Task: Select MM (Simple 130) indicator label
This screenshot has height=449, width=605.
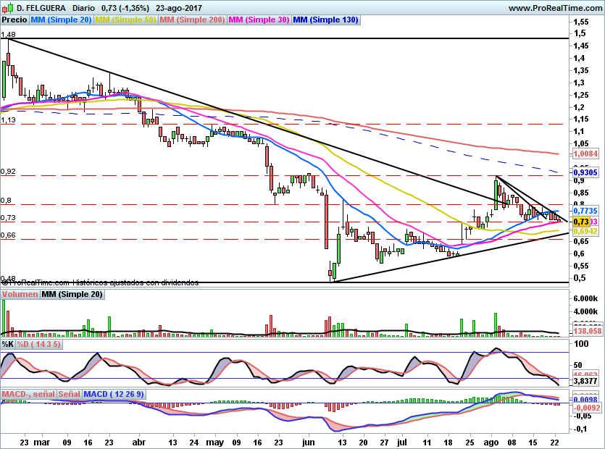Action: tap(325, 20)
